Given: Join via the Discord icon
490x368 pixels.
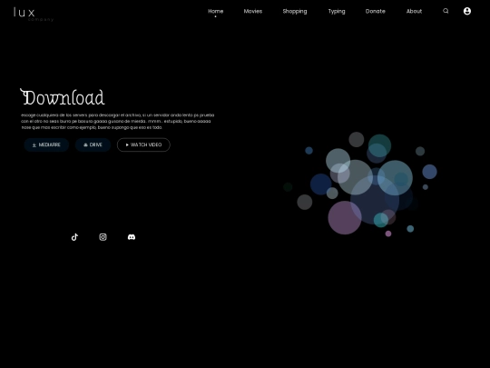Looking at the screenshot, I should (132, 237).
